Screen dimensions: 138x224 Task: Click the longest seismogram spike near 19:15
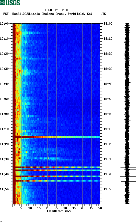tap(127, 137)
